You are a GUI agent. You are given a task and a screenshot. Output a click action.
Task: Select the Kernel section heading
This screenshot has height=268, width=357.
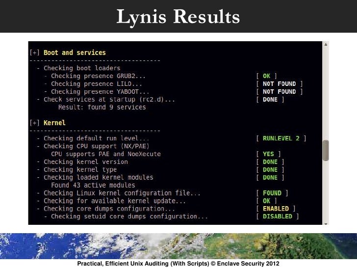coord(54,123)
